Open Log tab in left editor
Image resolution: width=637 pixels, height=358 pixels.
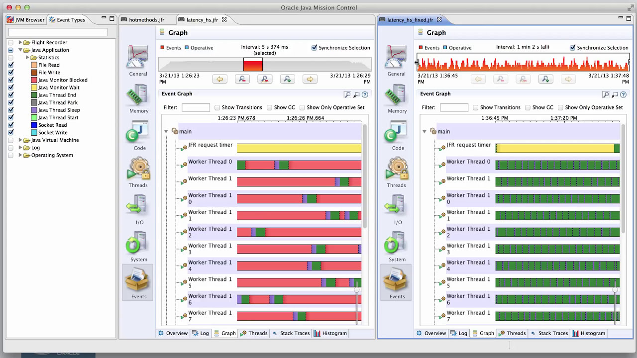[201, 333]
